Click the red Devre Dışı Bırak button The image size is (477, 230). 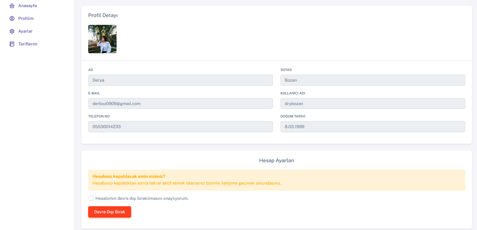(109, 212)
